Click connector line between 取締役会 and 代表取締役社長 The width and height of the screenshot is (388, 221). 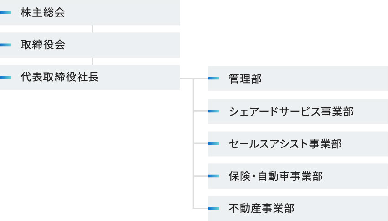[x=92, y=61]
